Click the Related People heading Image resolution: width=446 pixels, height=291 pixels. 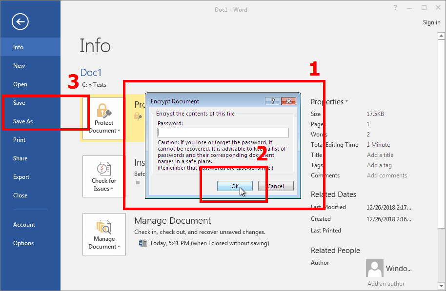tap(335, 251)
